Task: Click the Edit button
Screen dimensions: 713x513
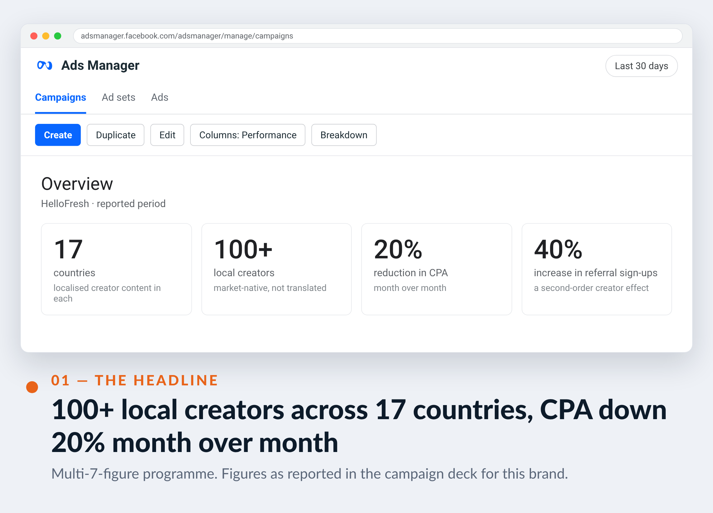Action: [x=167, y=135]
